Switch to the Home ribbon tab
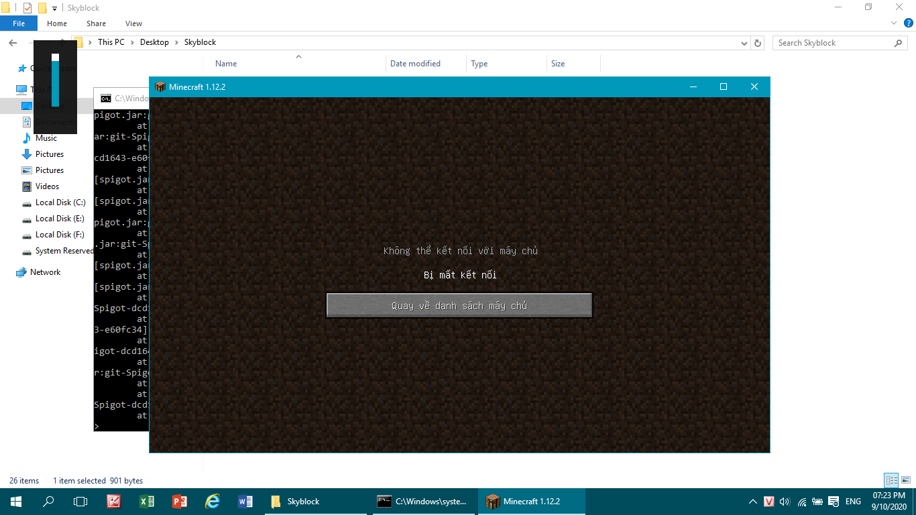This screenshot has height=515, width=916. pos(57,23)
